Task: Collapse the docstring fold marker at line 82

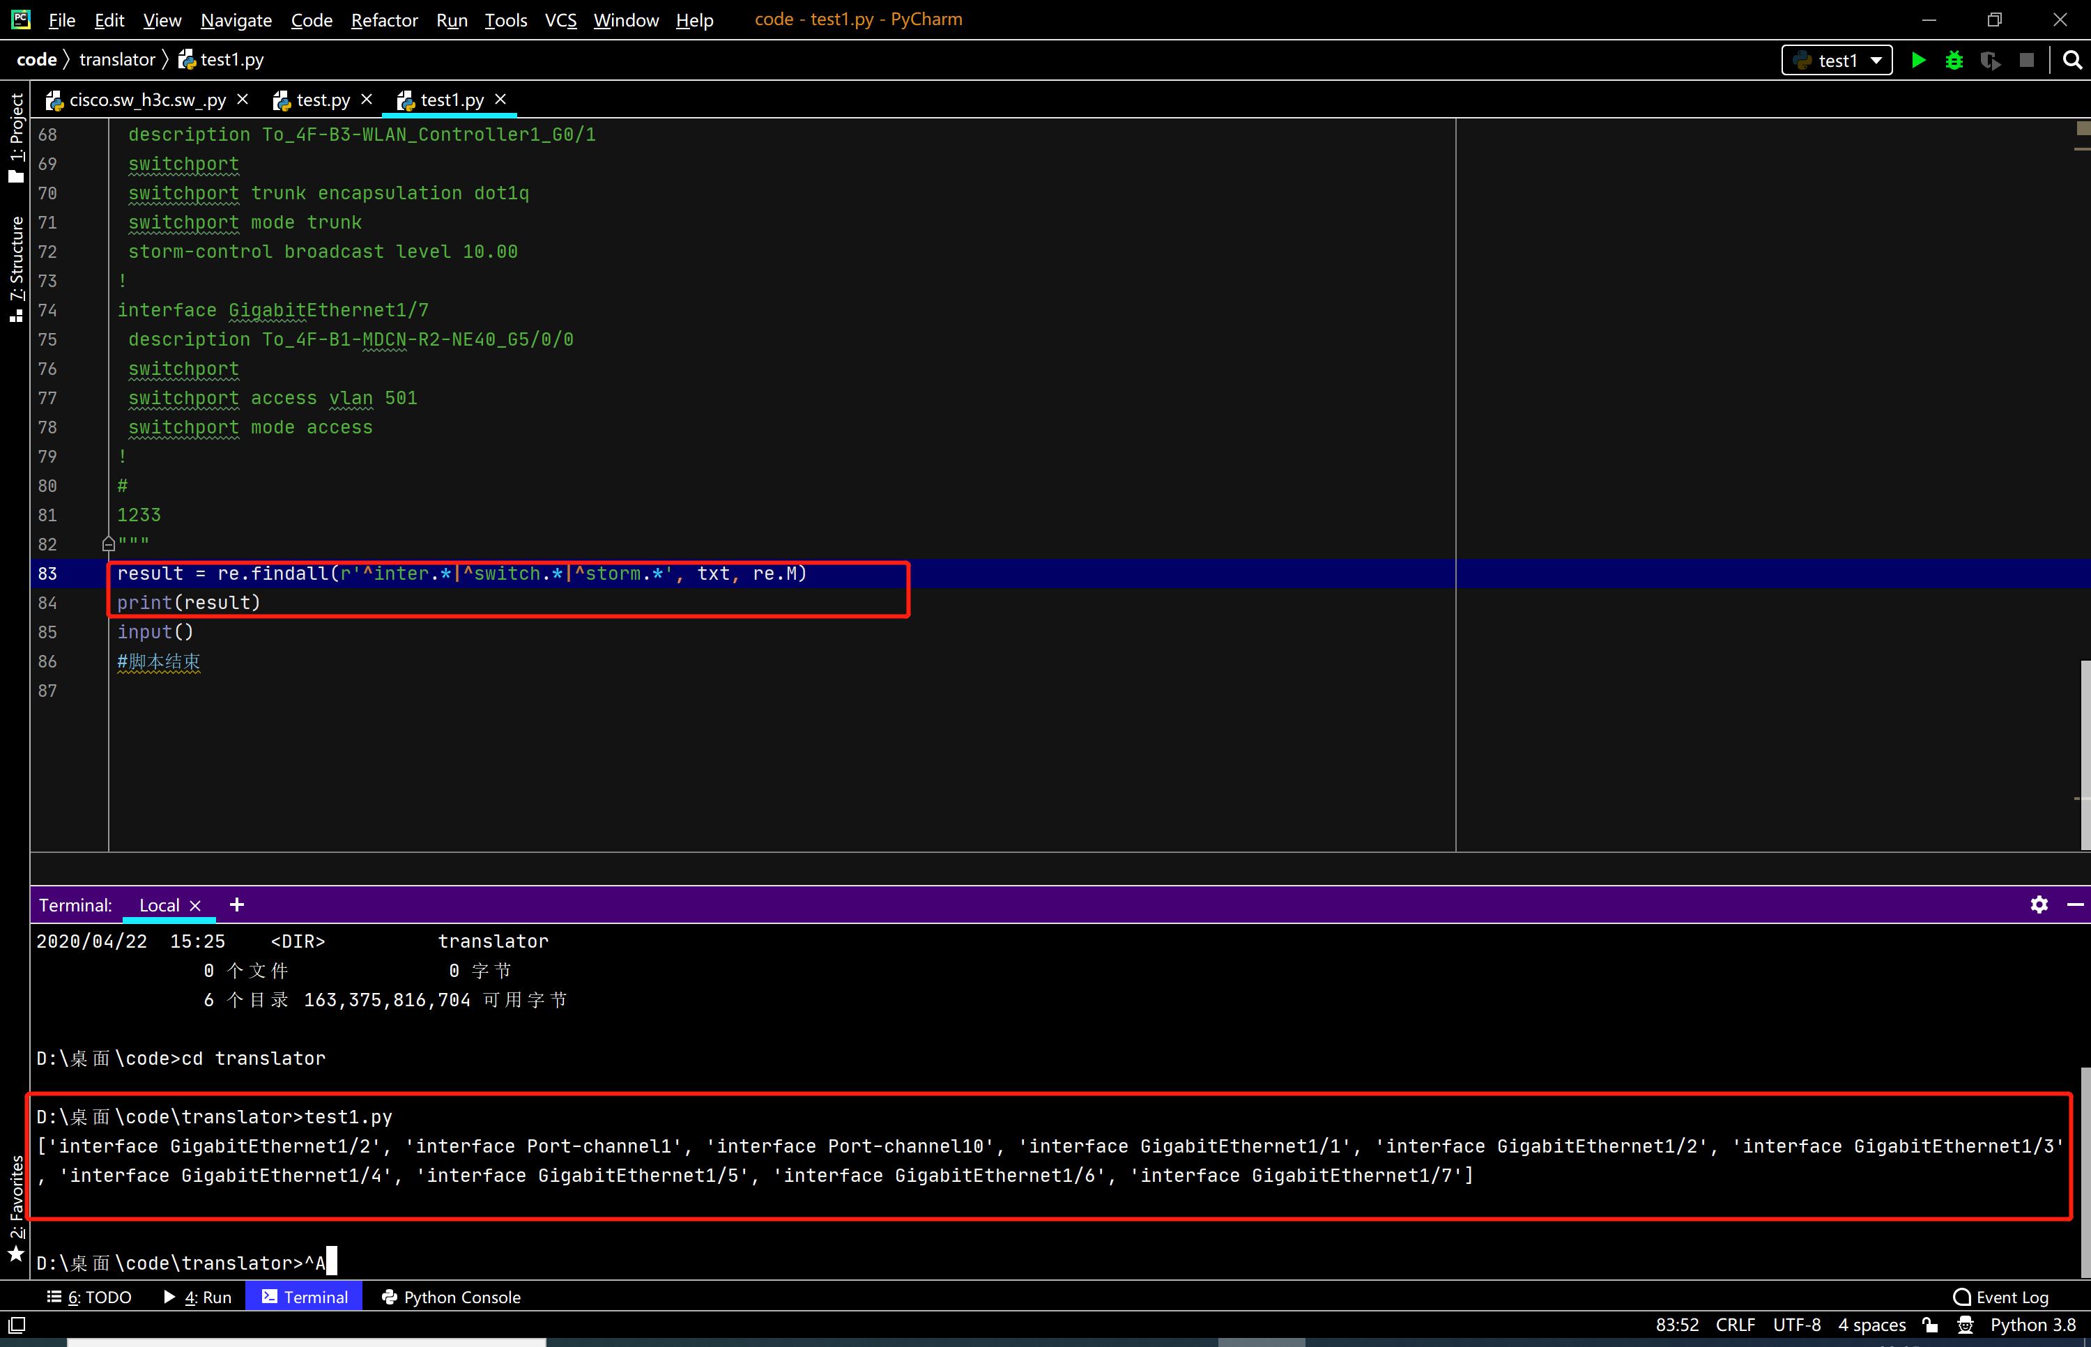Action: pyautogui.click(x=109, y=544)
